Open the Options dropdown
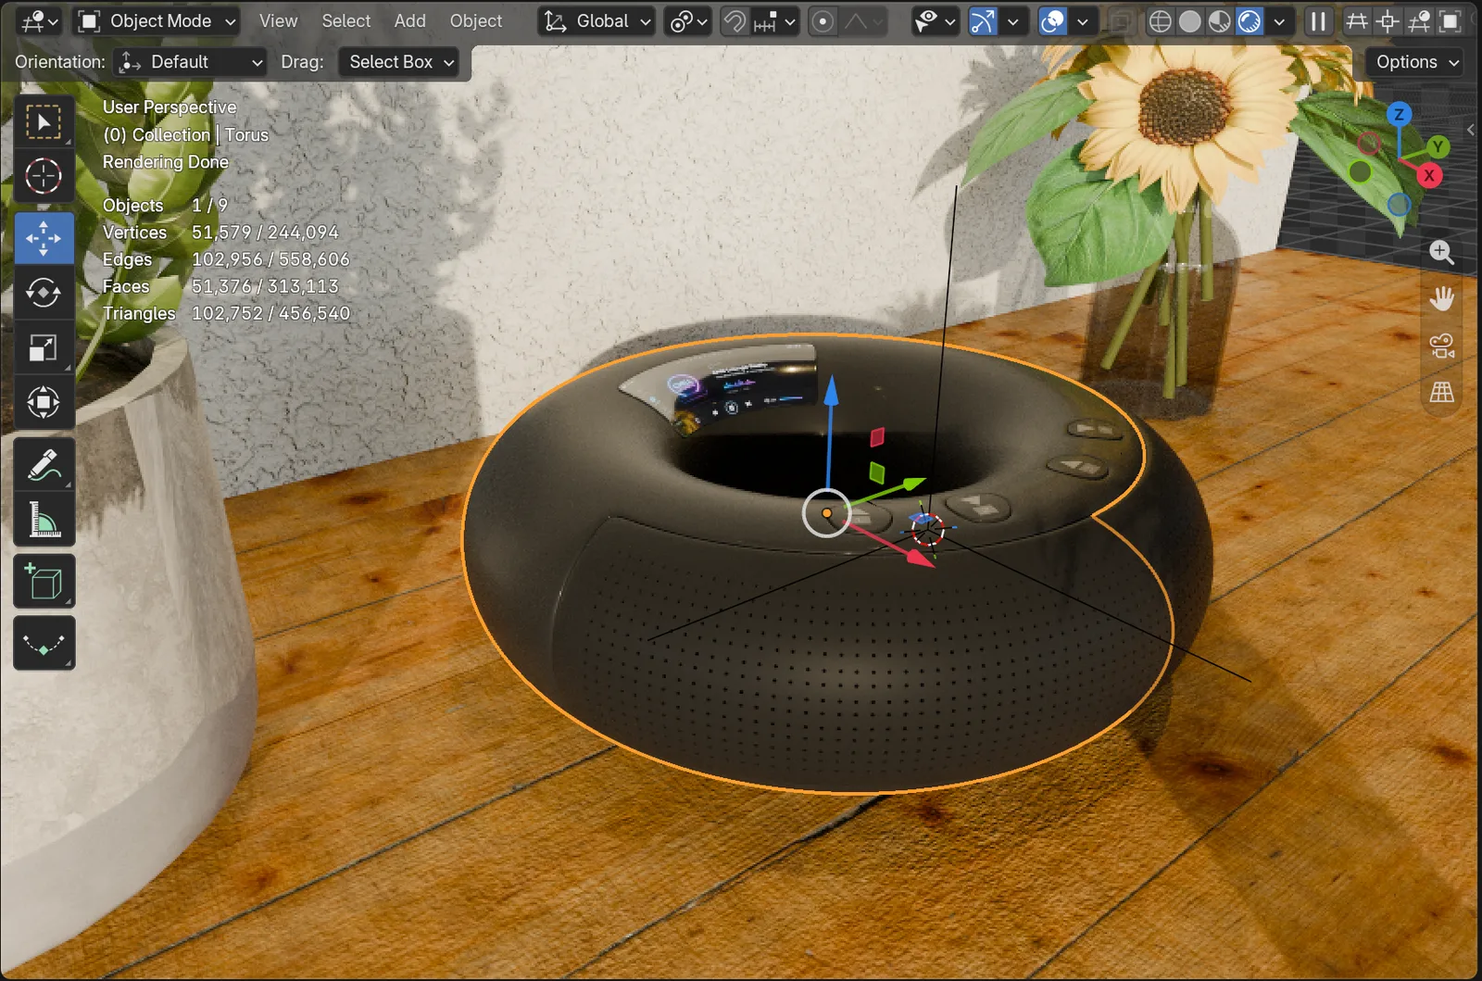1482x981 pixels. 1415,62
